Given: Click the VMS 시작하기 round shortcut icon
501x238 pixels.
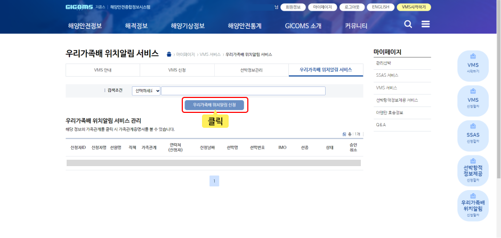Looking at the screenshot, I should [x=473, y=65].
